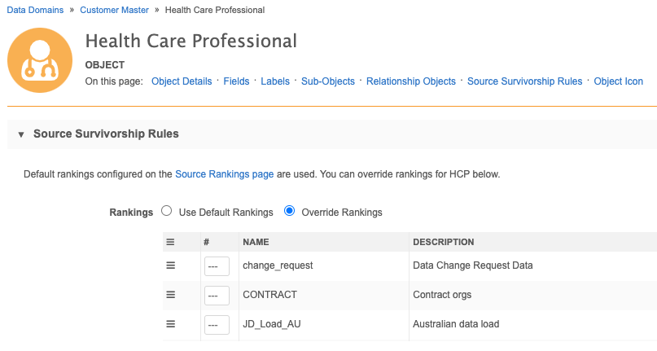This screenshot has width=657, height=351.
Task: Go to Customer Master breadcrumb
Action: coord(114,10)
